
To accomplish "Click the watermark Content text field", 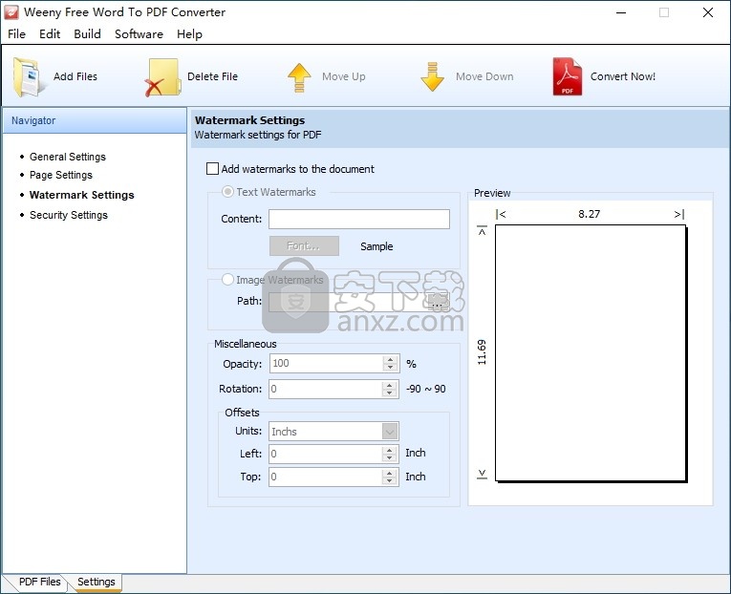I will click(x=359, y=219).
